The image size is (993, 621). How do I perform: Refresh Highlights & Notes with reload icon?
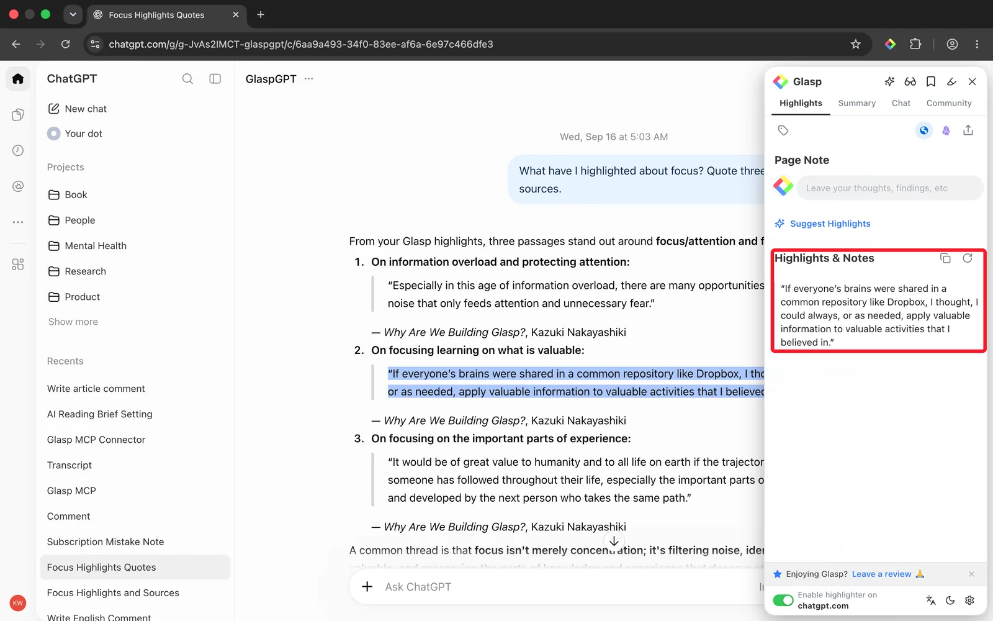click(968, 258)
